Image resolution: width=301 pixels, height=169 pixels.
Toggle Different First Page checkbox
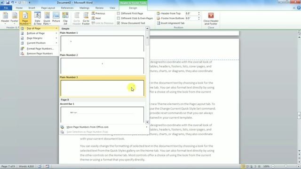pyautogui.click(x=119, y=14)
